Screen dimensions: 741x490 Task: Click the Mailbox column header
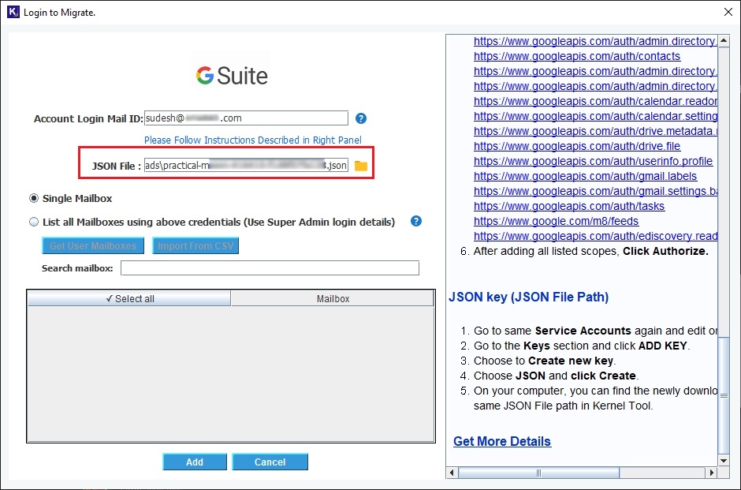pyautogui.click(x=333, y=299)
